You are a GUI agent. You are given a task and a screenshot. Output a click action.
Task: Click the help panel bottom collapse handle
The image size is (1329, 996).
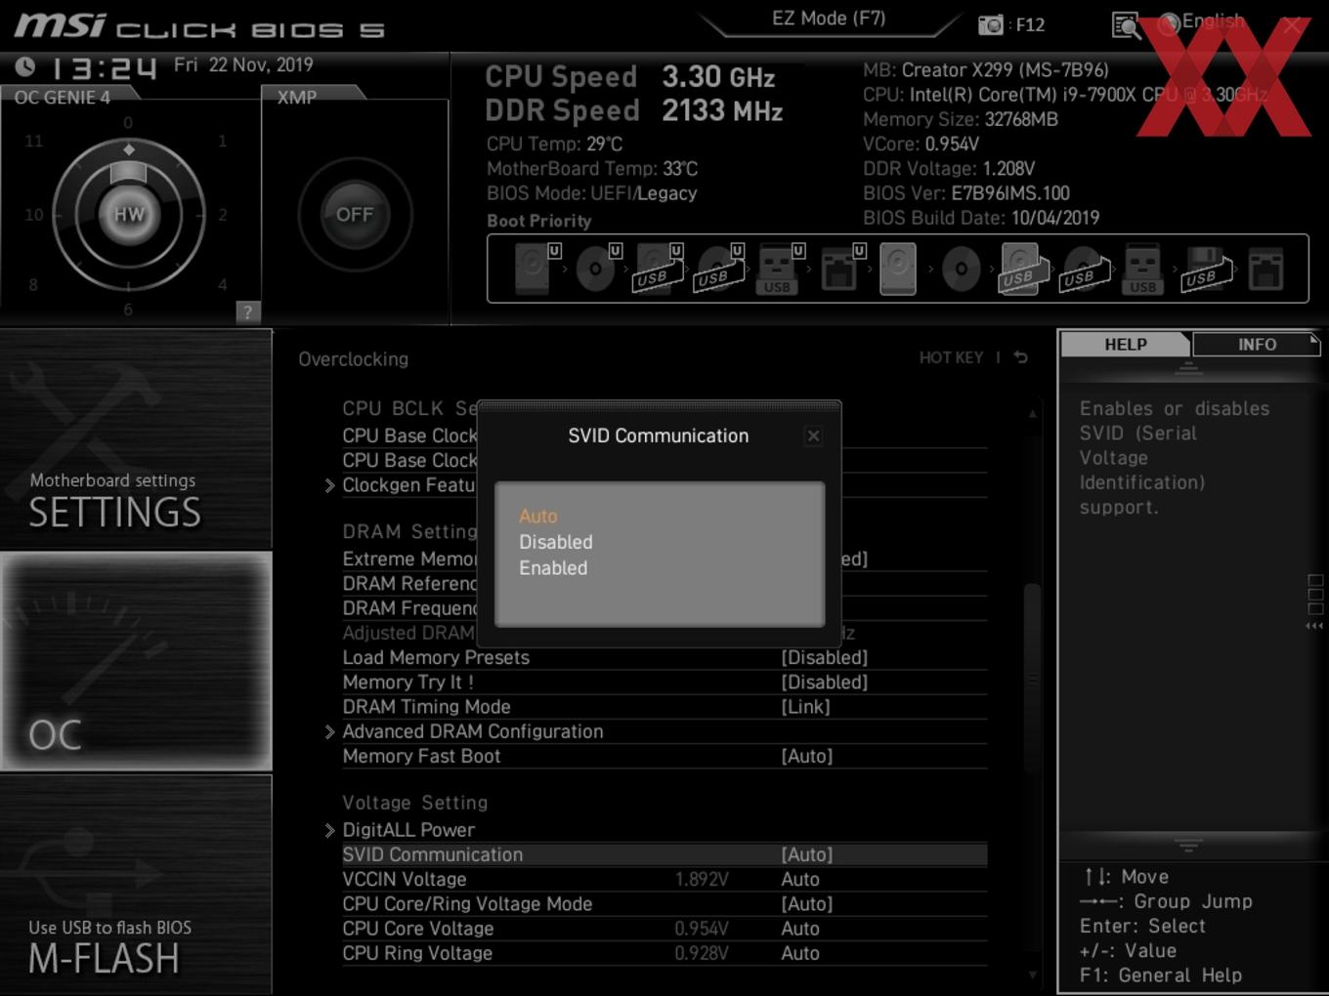point(1188,845)
